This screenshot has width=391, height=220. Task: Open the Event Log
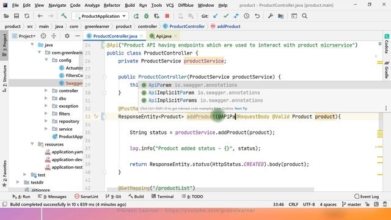click(x=367, y=197)
